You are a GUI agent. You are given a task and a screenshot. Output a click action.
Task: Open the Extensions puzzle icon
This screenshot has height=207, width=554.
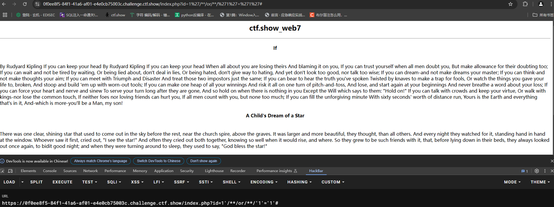pos(525,4)
